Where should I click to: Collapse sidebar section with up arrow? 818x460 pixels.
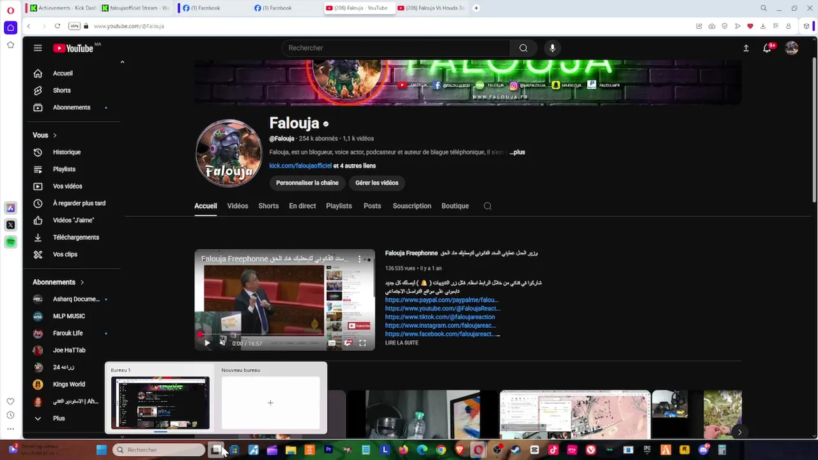click(122, 62)
